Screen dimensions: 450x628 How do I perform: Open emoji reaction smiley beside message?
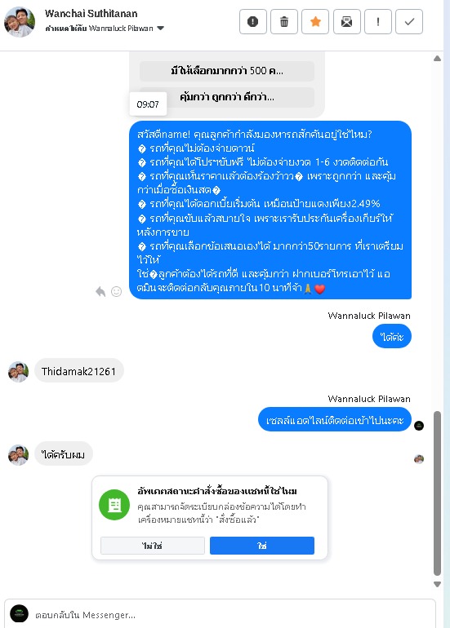[116, 292]
